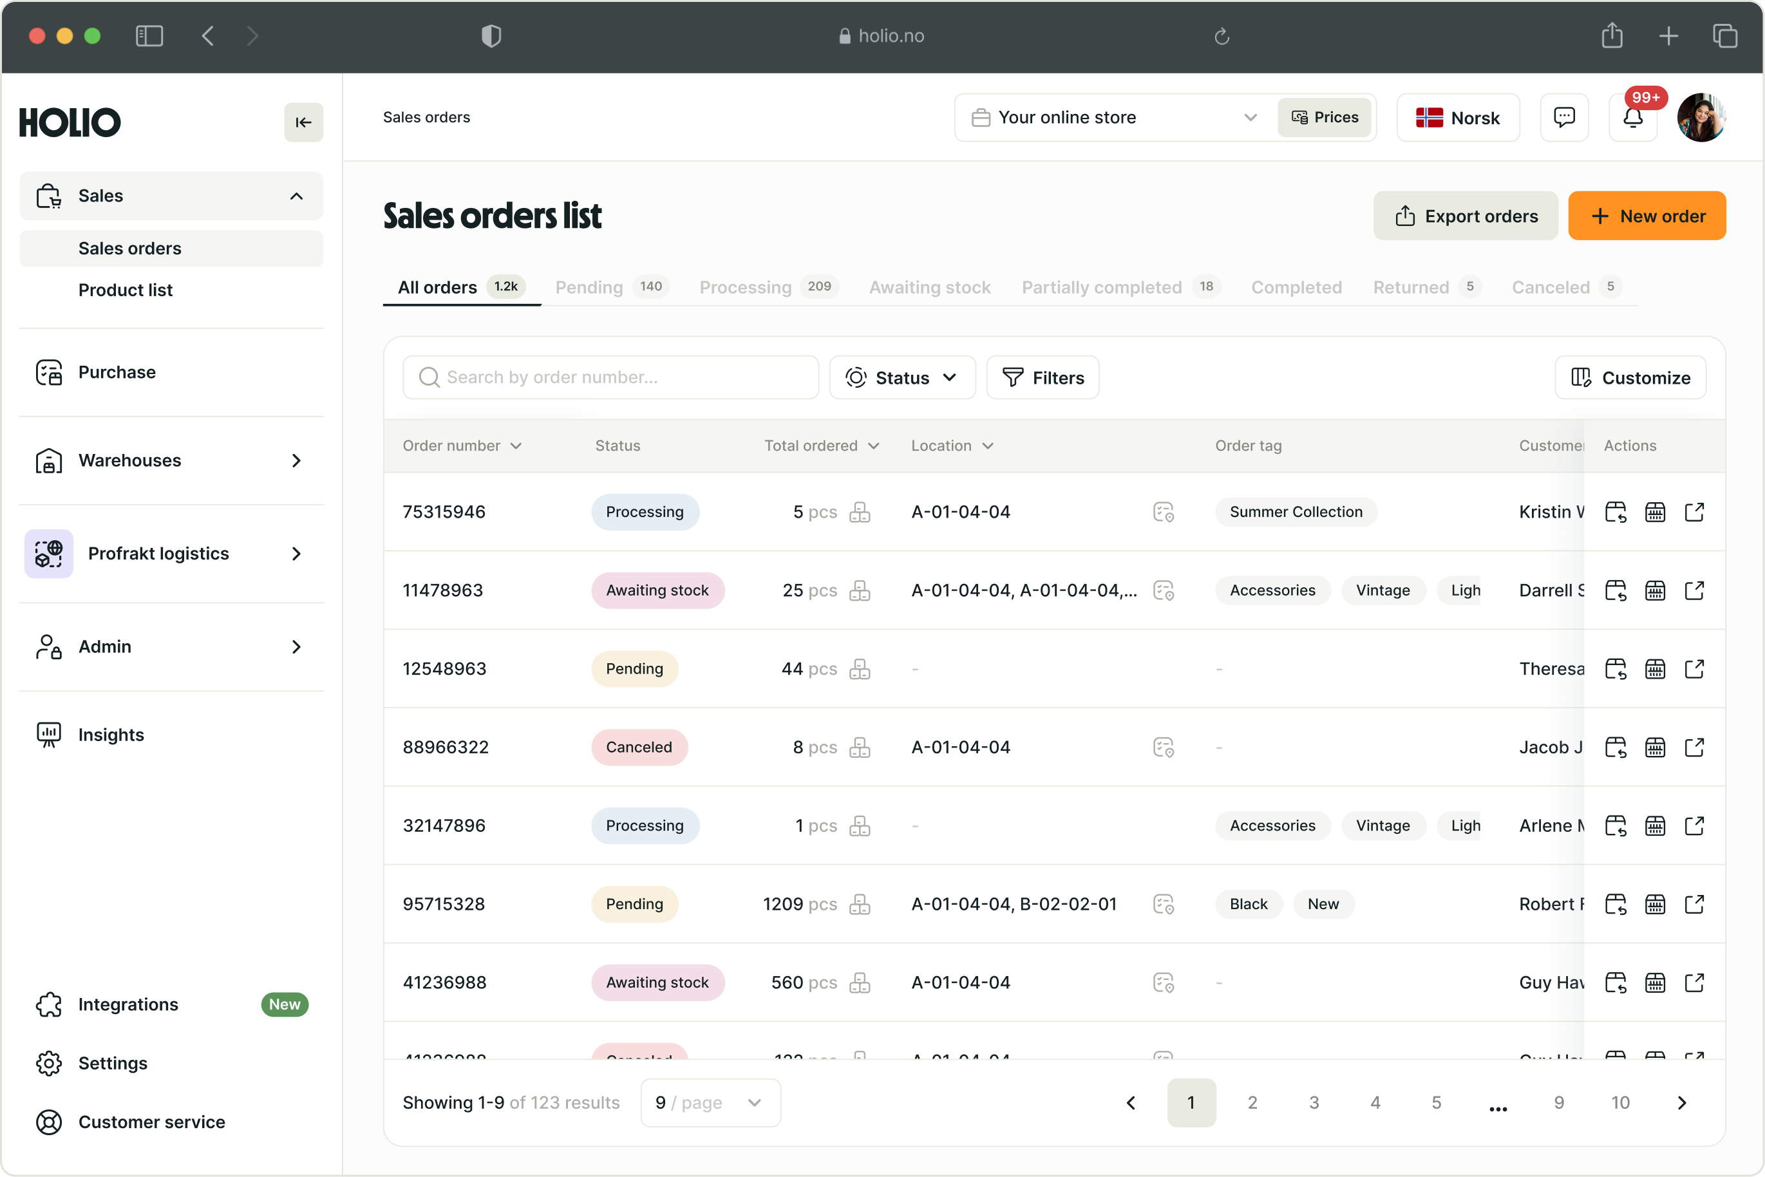Viewport: 1765px width, 1177px height.
Task: Open the chat messages icon
Action: (x=1564, y=117)
